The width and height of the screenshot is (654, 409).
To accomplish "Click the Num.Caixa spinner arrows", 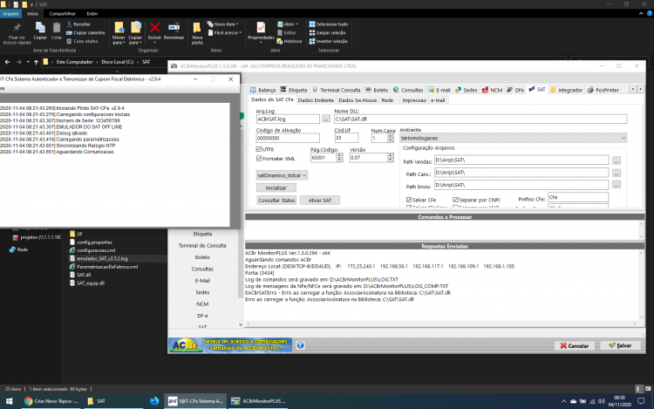I will [390, 138].
